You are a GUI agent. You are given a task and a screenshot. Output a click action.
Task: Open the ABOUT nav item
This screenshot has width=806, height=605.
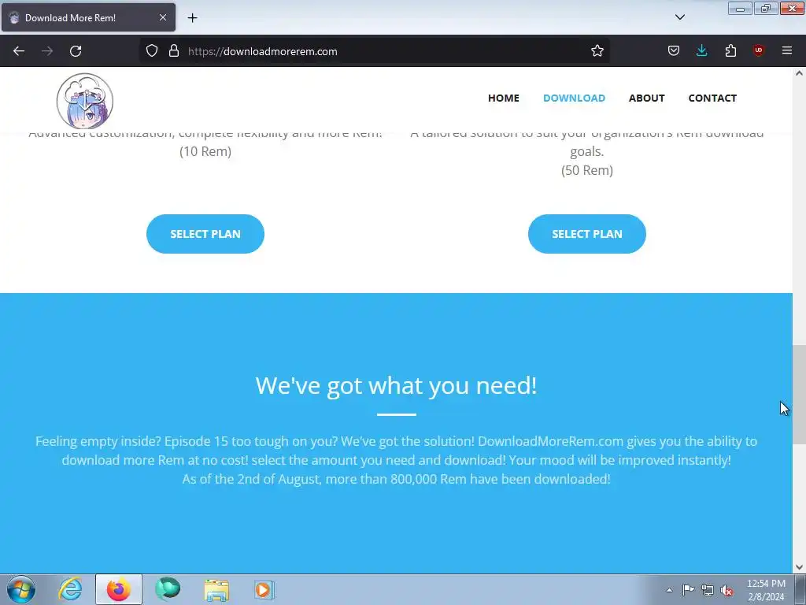point(647,98)
